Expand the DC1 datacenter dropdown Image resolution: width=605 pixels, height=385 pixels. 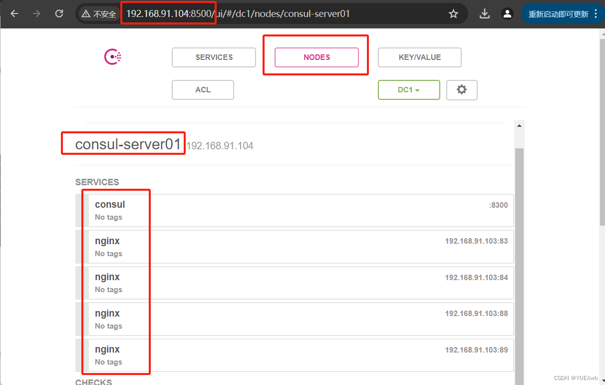pyautogui.click(x=409, y=90)
